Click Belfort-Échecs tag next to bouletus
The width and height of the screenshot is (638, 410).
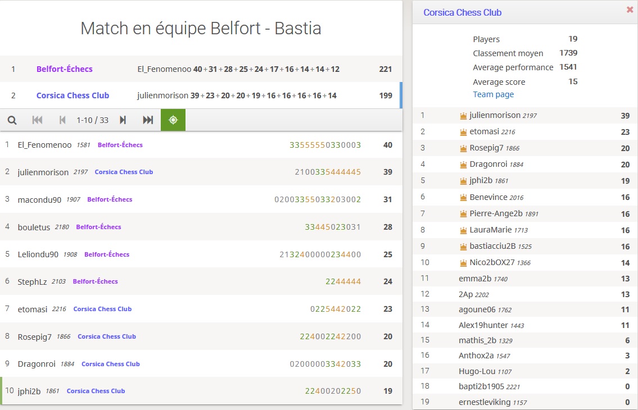pos(98,227)
